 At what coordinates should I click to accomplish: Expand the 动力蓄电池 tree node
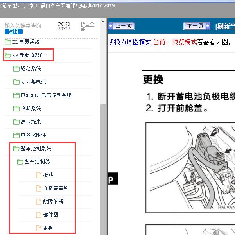coord(33,82)
